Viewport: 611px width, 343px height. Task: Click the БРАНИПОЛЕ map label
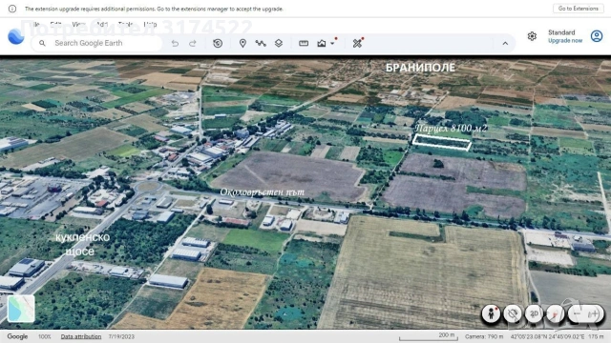point(420,68)
